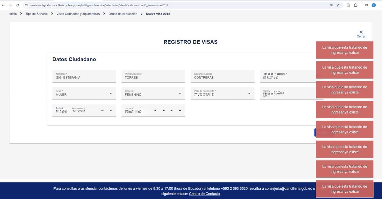Edit the Segundo Apellido field CONTRERAS
This screenshot has height=199, width=382.
point(223,76)
